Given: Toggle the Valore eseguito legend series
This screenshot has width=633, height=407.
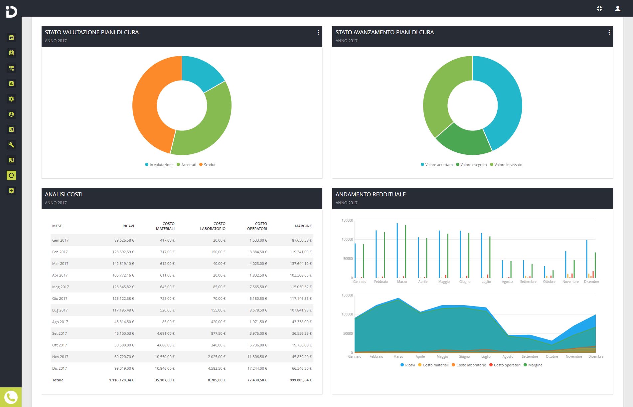Looking at the screenshot, I should coord(471,165).
